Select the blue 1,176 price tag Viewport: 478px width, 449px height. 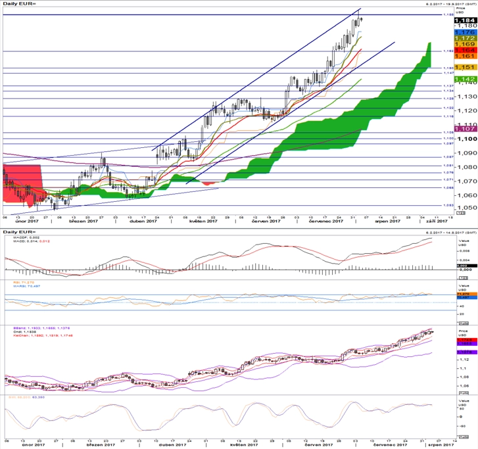466,32
